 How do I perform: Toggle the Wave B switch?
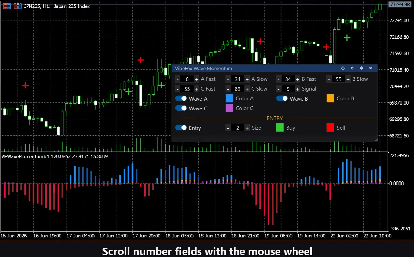(282, 99)
